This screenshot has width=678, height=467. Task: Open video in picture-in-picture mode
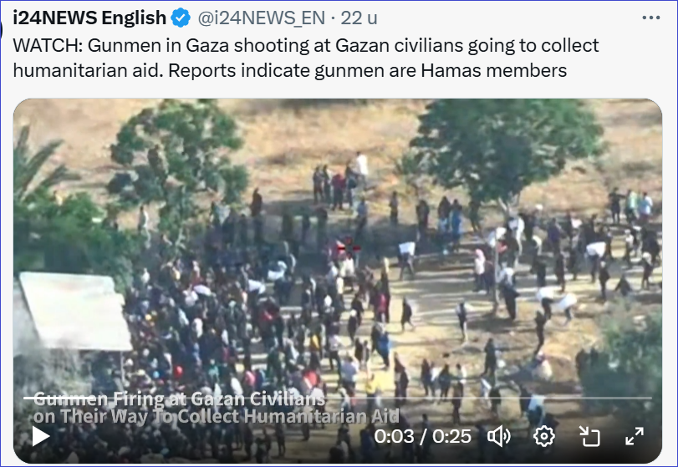(589, 436)
